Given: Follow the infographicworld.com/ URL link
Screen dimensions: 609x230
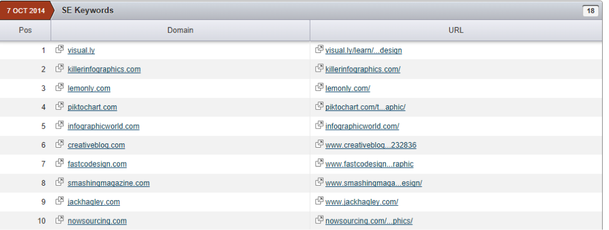Looking at the screenshot, I should 362,127.
